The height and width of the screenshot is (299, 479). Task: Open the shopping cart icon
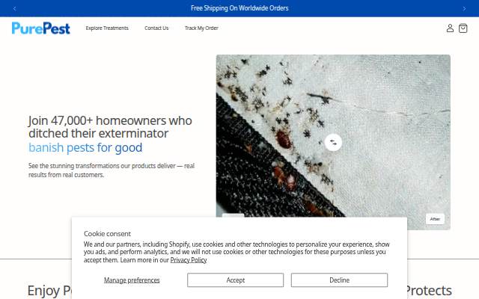pos(463,28)
